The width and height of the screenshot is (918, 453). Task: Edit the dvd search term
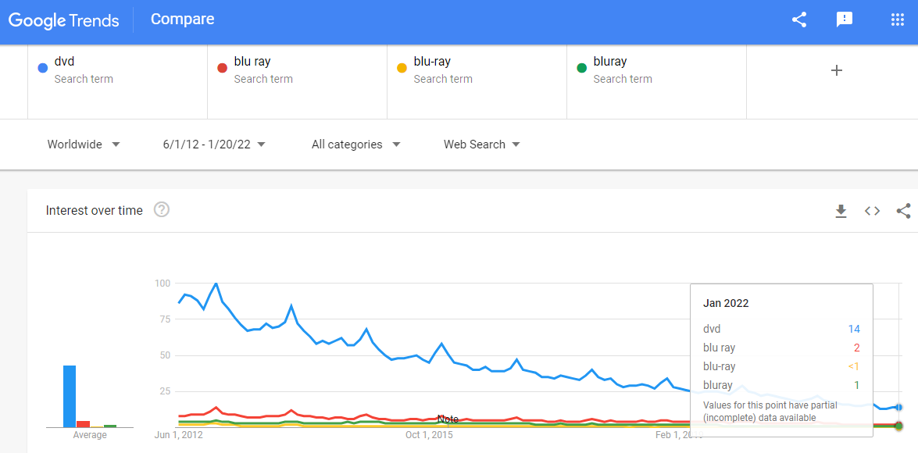click(x=117, y=70)
